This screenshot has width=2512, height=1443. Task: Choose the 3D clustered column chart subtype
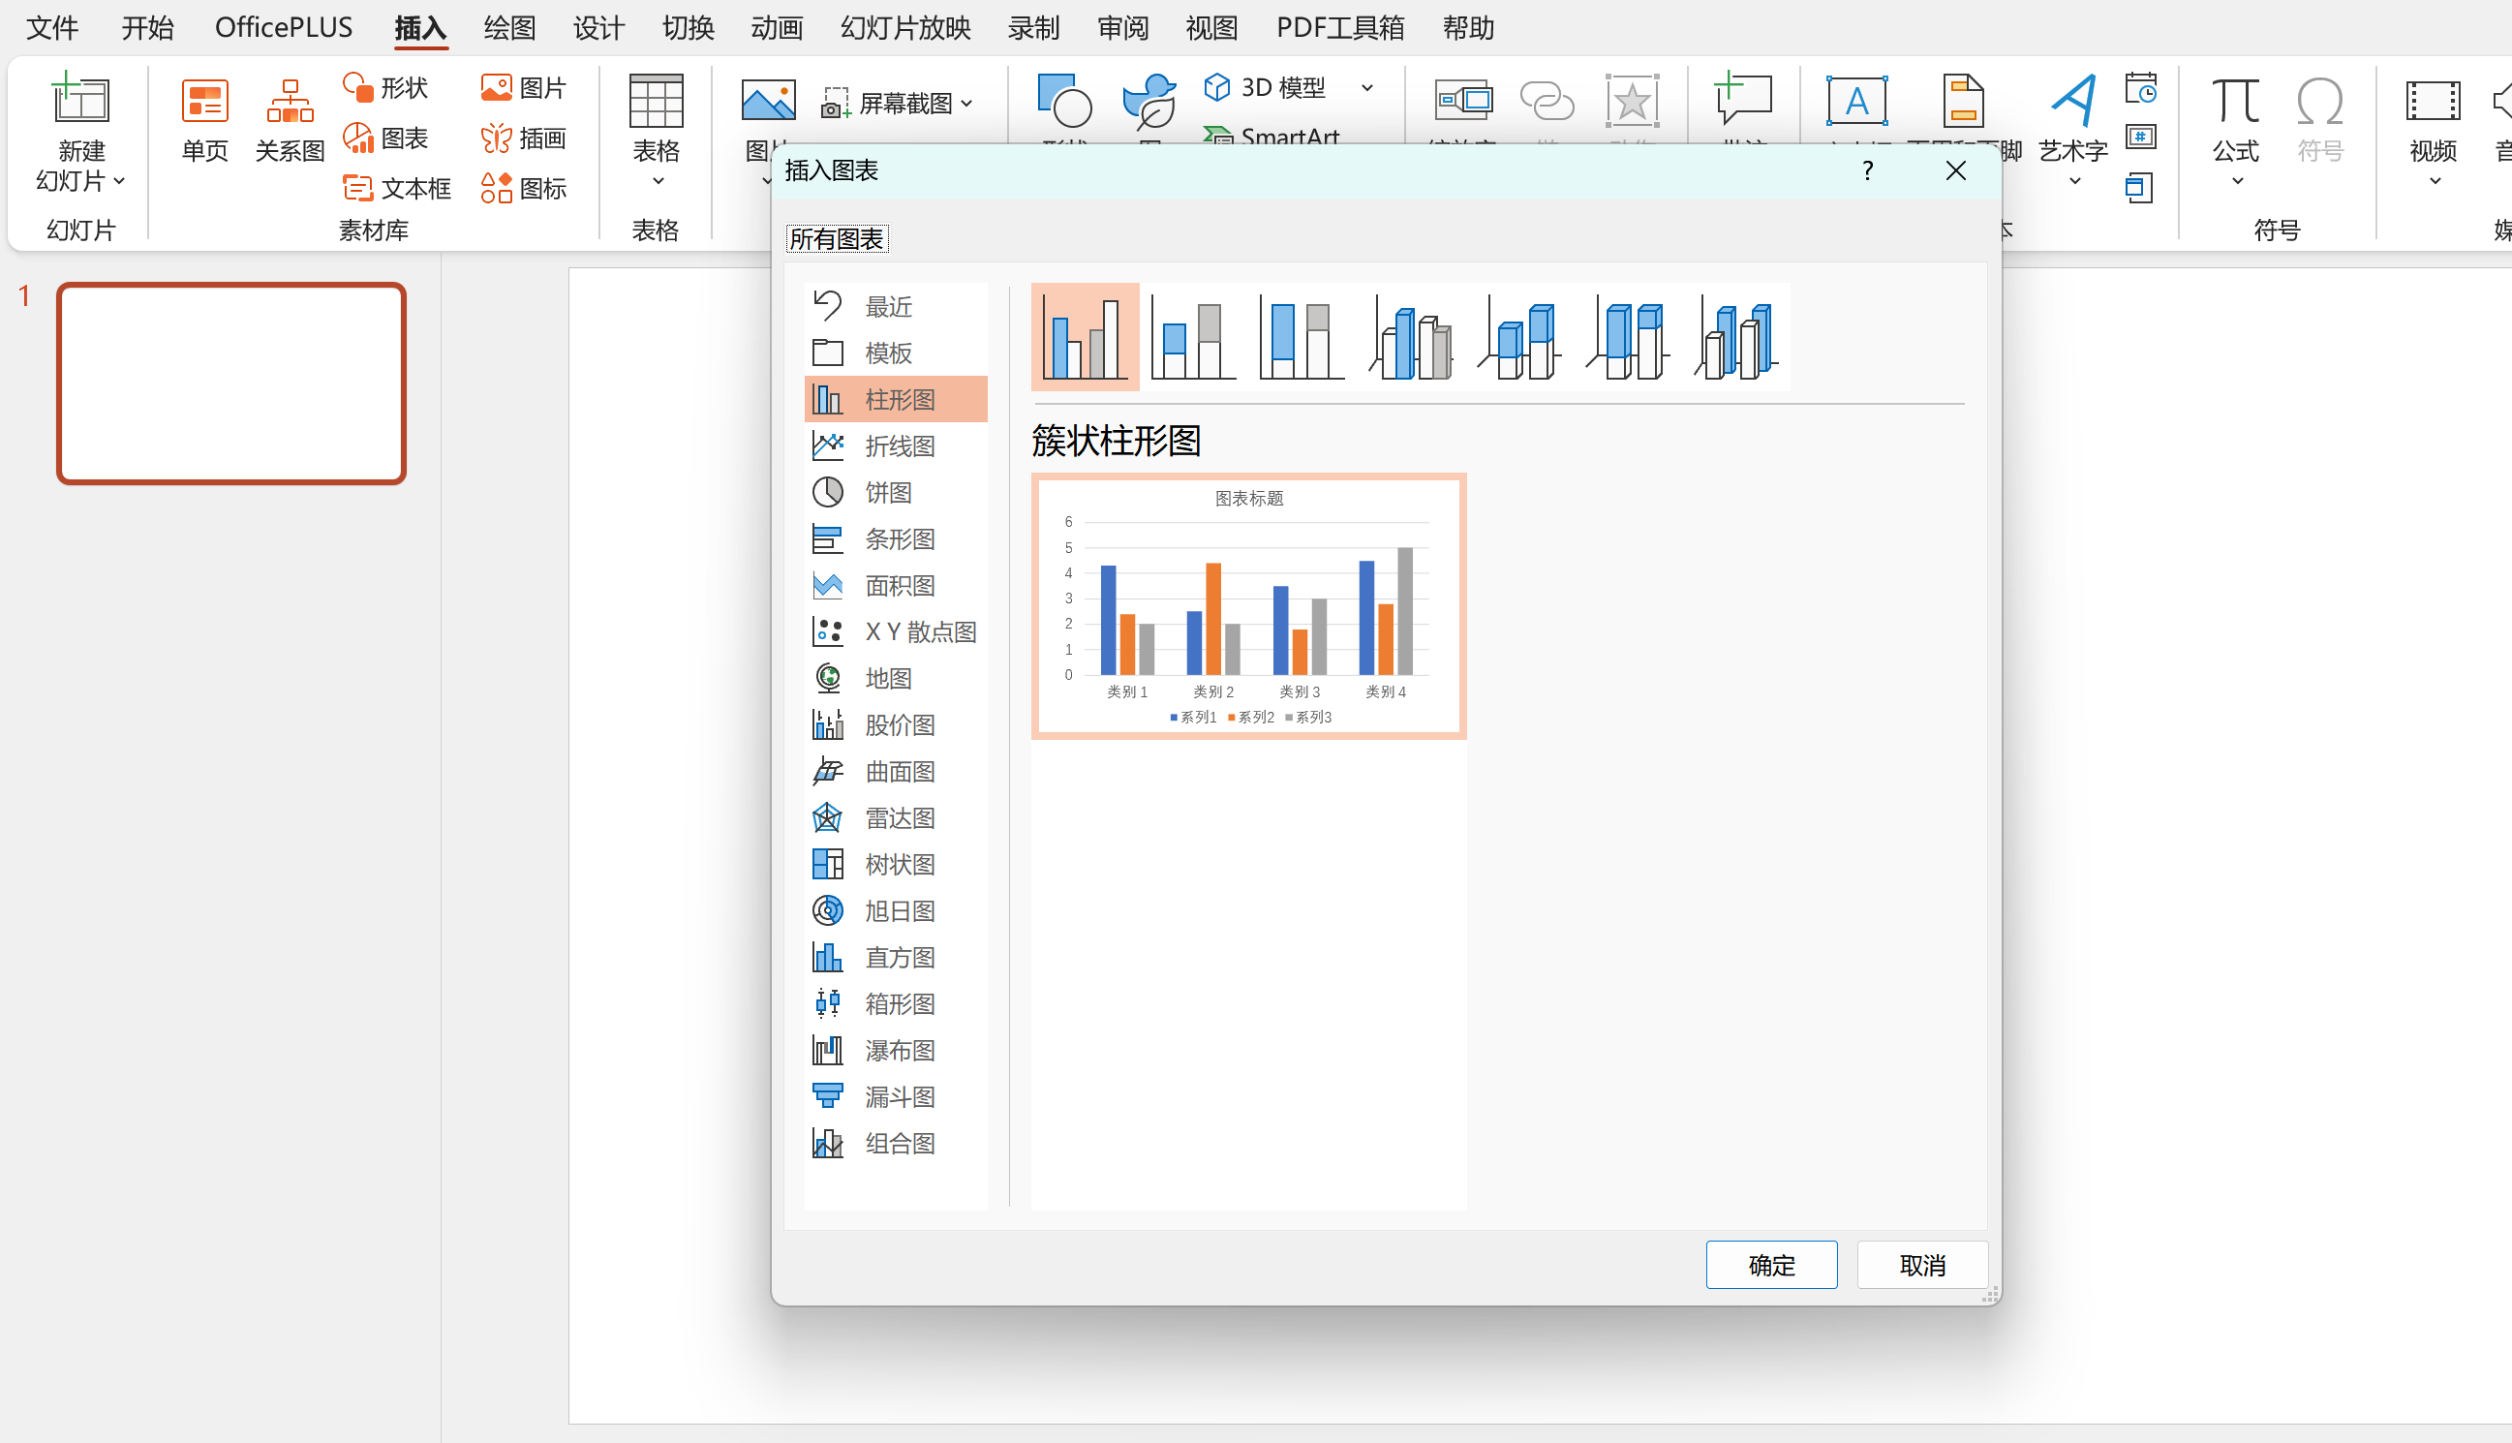pyautogui.click(x=1411, y=338)
